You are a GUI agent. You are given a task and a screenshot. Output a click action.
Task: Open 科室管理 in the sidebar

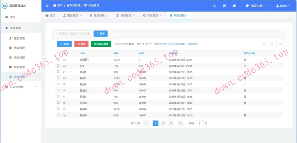[x=21, y=67]
